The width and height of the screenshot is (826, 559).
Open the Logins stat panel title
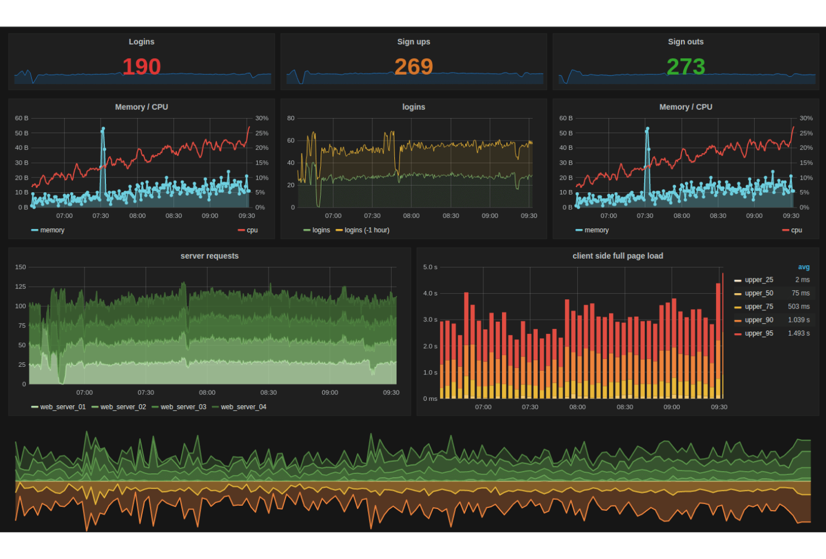(141, 42)
